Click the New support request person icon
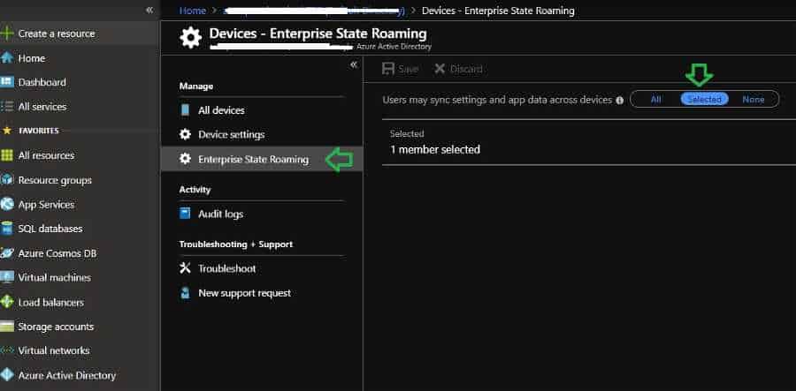Image resolution: width=796 pixels, height=391 pixels. [186, 293]
